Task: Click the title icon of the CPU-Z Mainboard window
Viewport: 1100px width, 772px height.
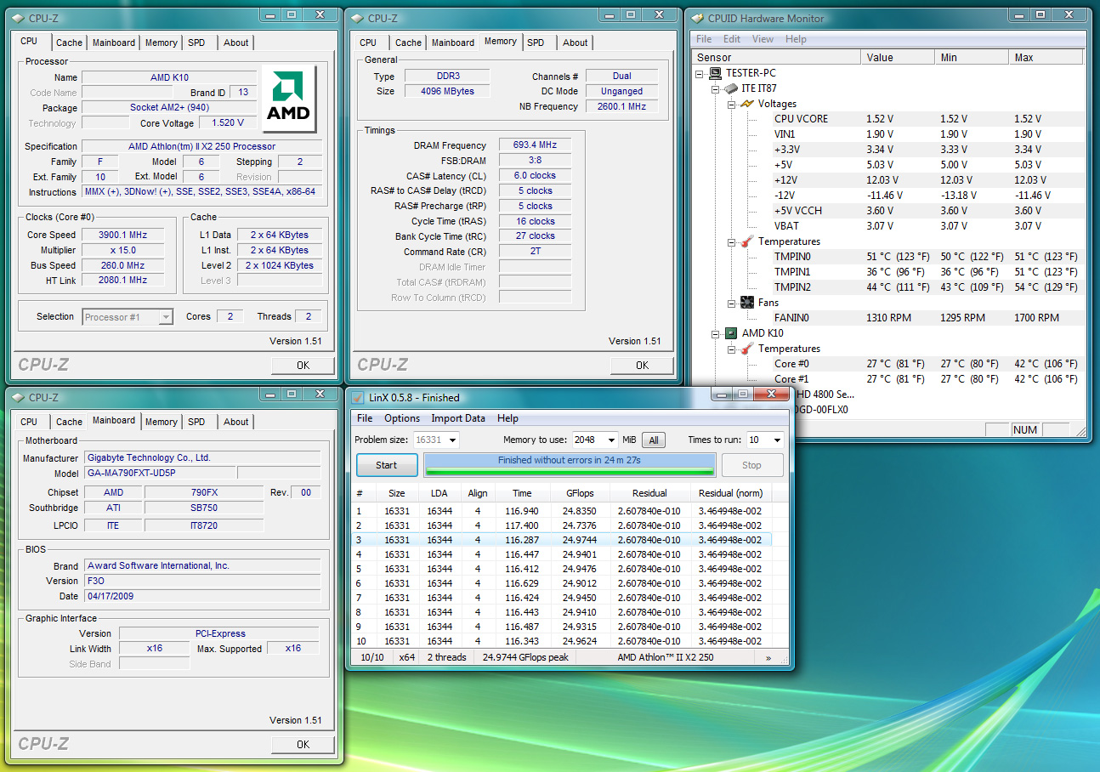Action: (18, 397)
